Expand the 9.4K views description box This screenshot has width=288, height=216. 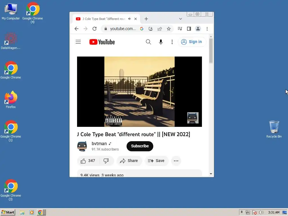pyautogui.click(x=139, y=173)
